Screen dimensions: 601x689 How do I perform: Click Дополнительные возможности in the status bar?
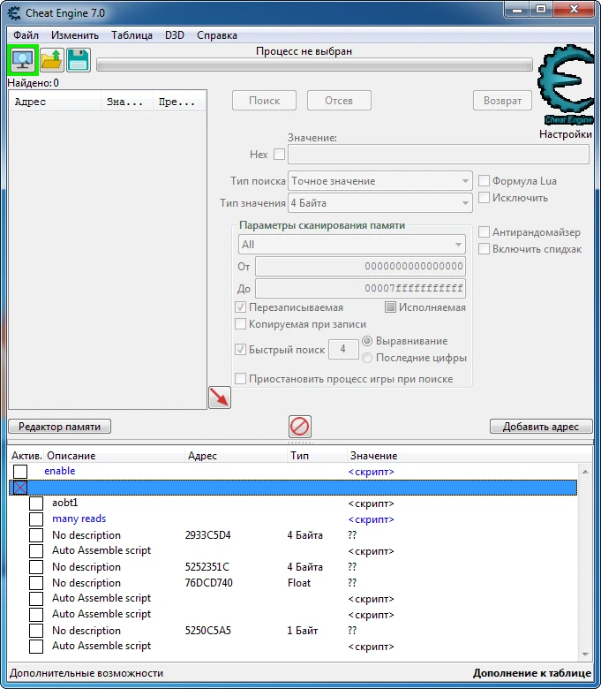coord(86,673)
